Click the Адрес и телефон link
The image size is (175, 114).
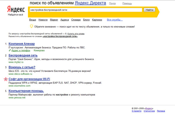21,50
